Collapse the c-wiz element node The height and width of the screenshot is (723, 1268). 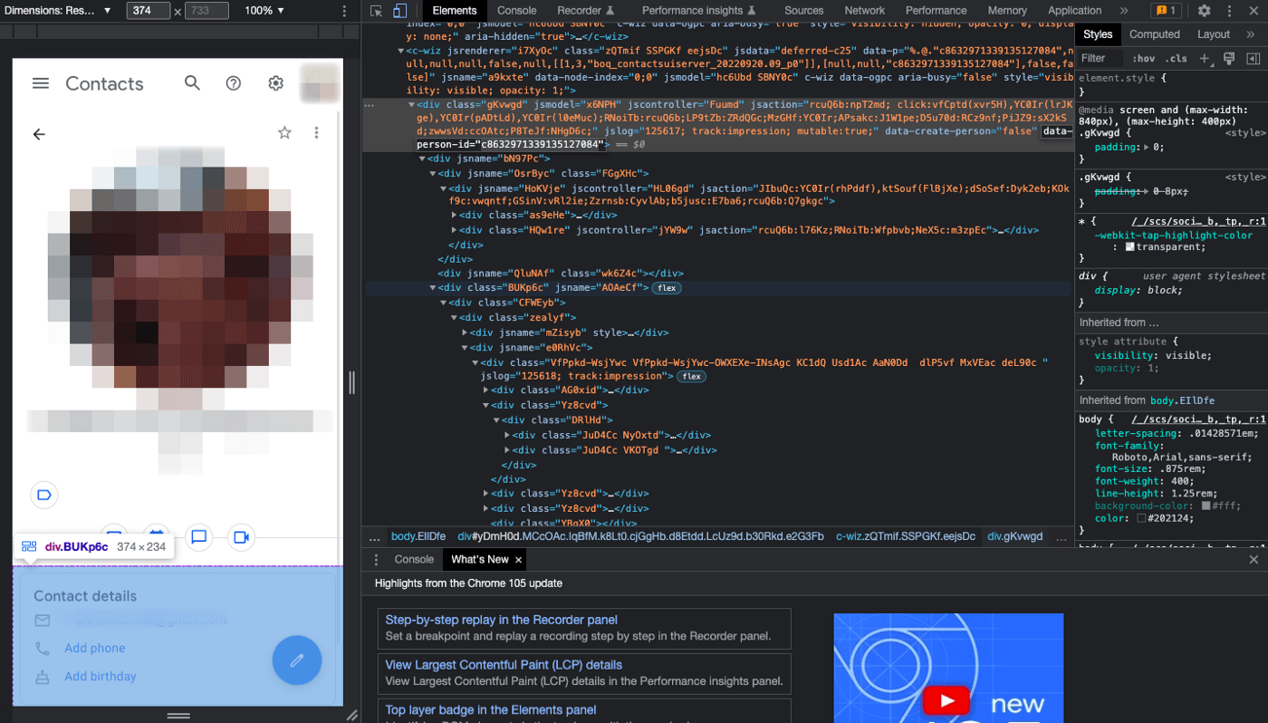(x=401, y=52)
